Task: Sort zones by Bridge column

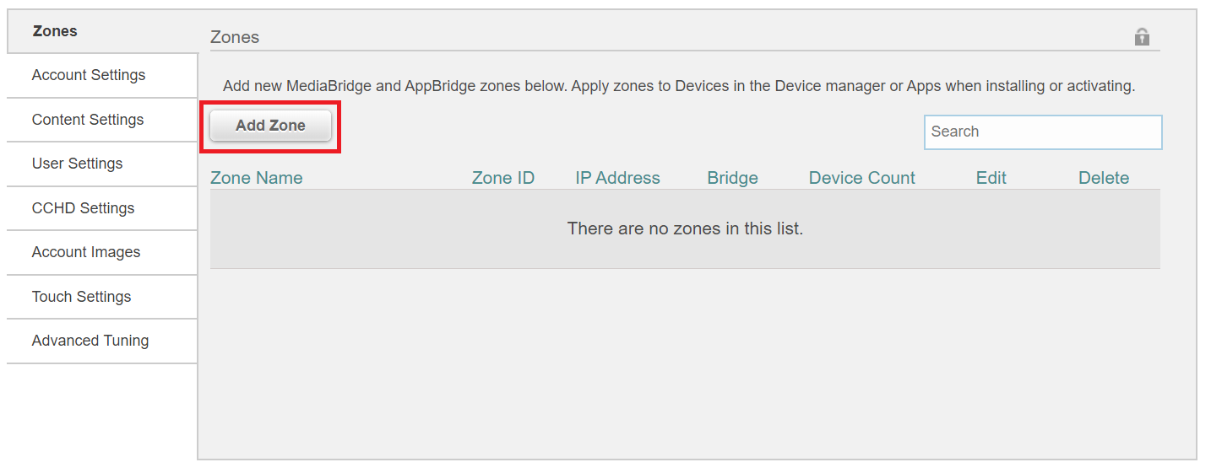Action: pyautogui.click(x=732, y=178)
